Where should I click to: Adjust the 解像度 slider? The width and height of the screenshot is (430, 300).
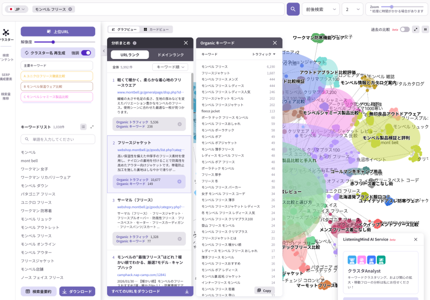tap(53, 42)
